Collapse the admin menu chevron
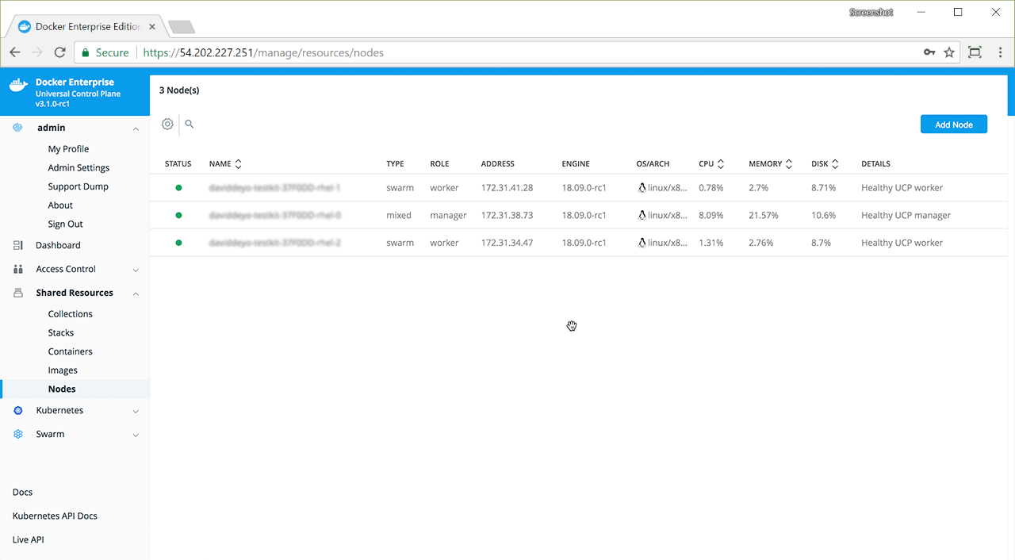Viewport: 1015px width, 560px height. pos(136,128)
